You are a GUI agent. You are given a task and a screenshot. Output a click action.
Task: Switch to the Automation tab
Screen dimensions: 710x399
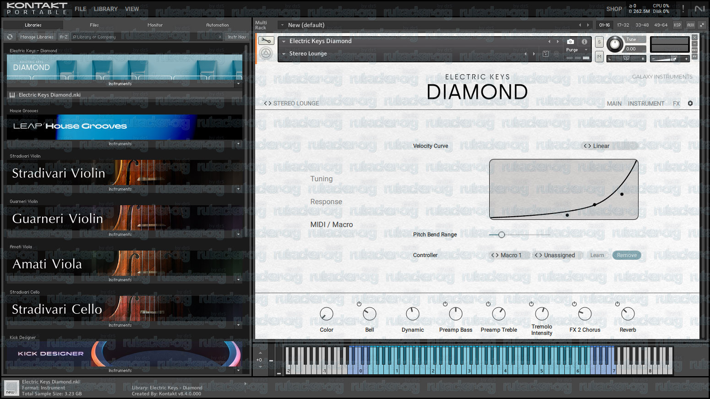(218, 25)
